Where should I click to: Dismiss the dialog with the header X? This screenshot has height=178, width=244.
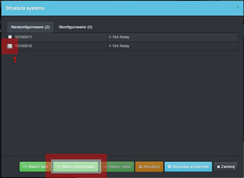click(238, 7)
